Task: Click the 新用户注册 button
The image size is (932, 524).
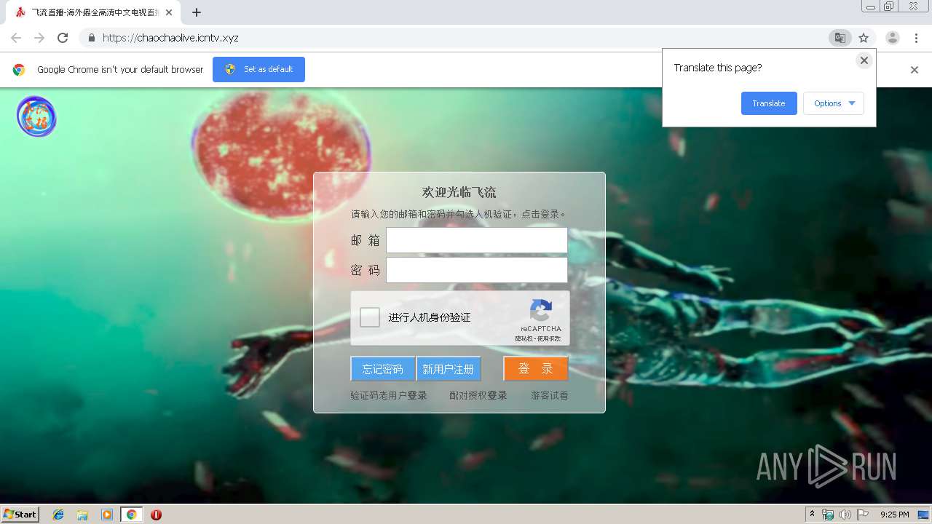Action: [x=449, y=369]
